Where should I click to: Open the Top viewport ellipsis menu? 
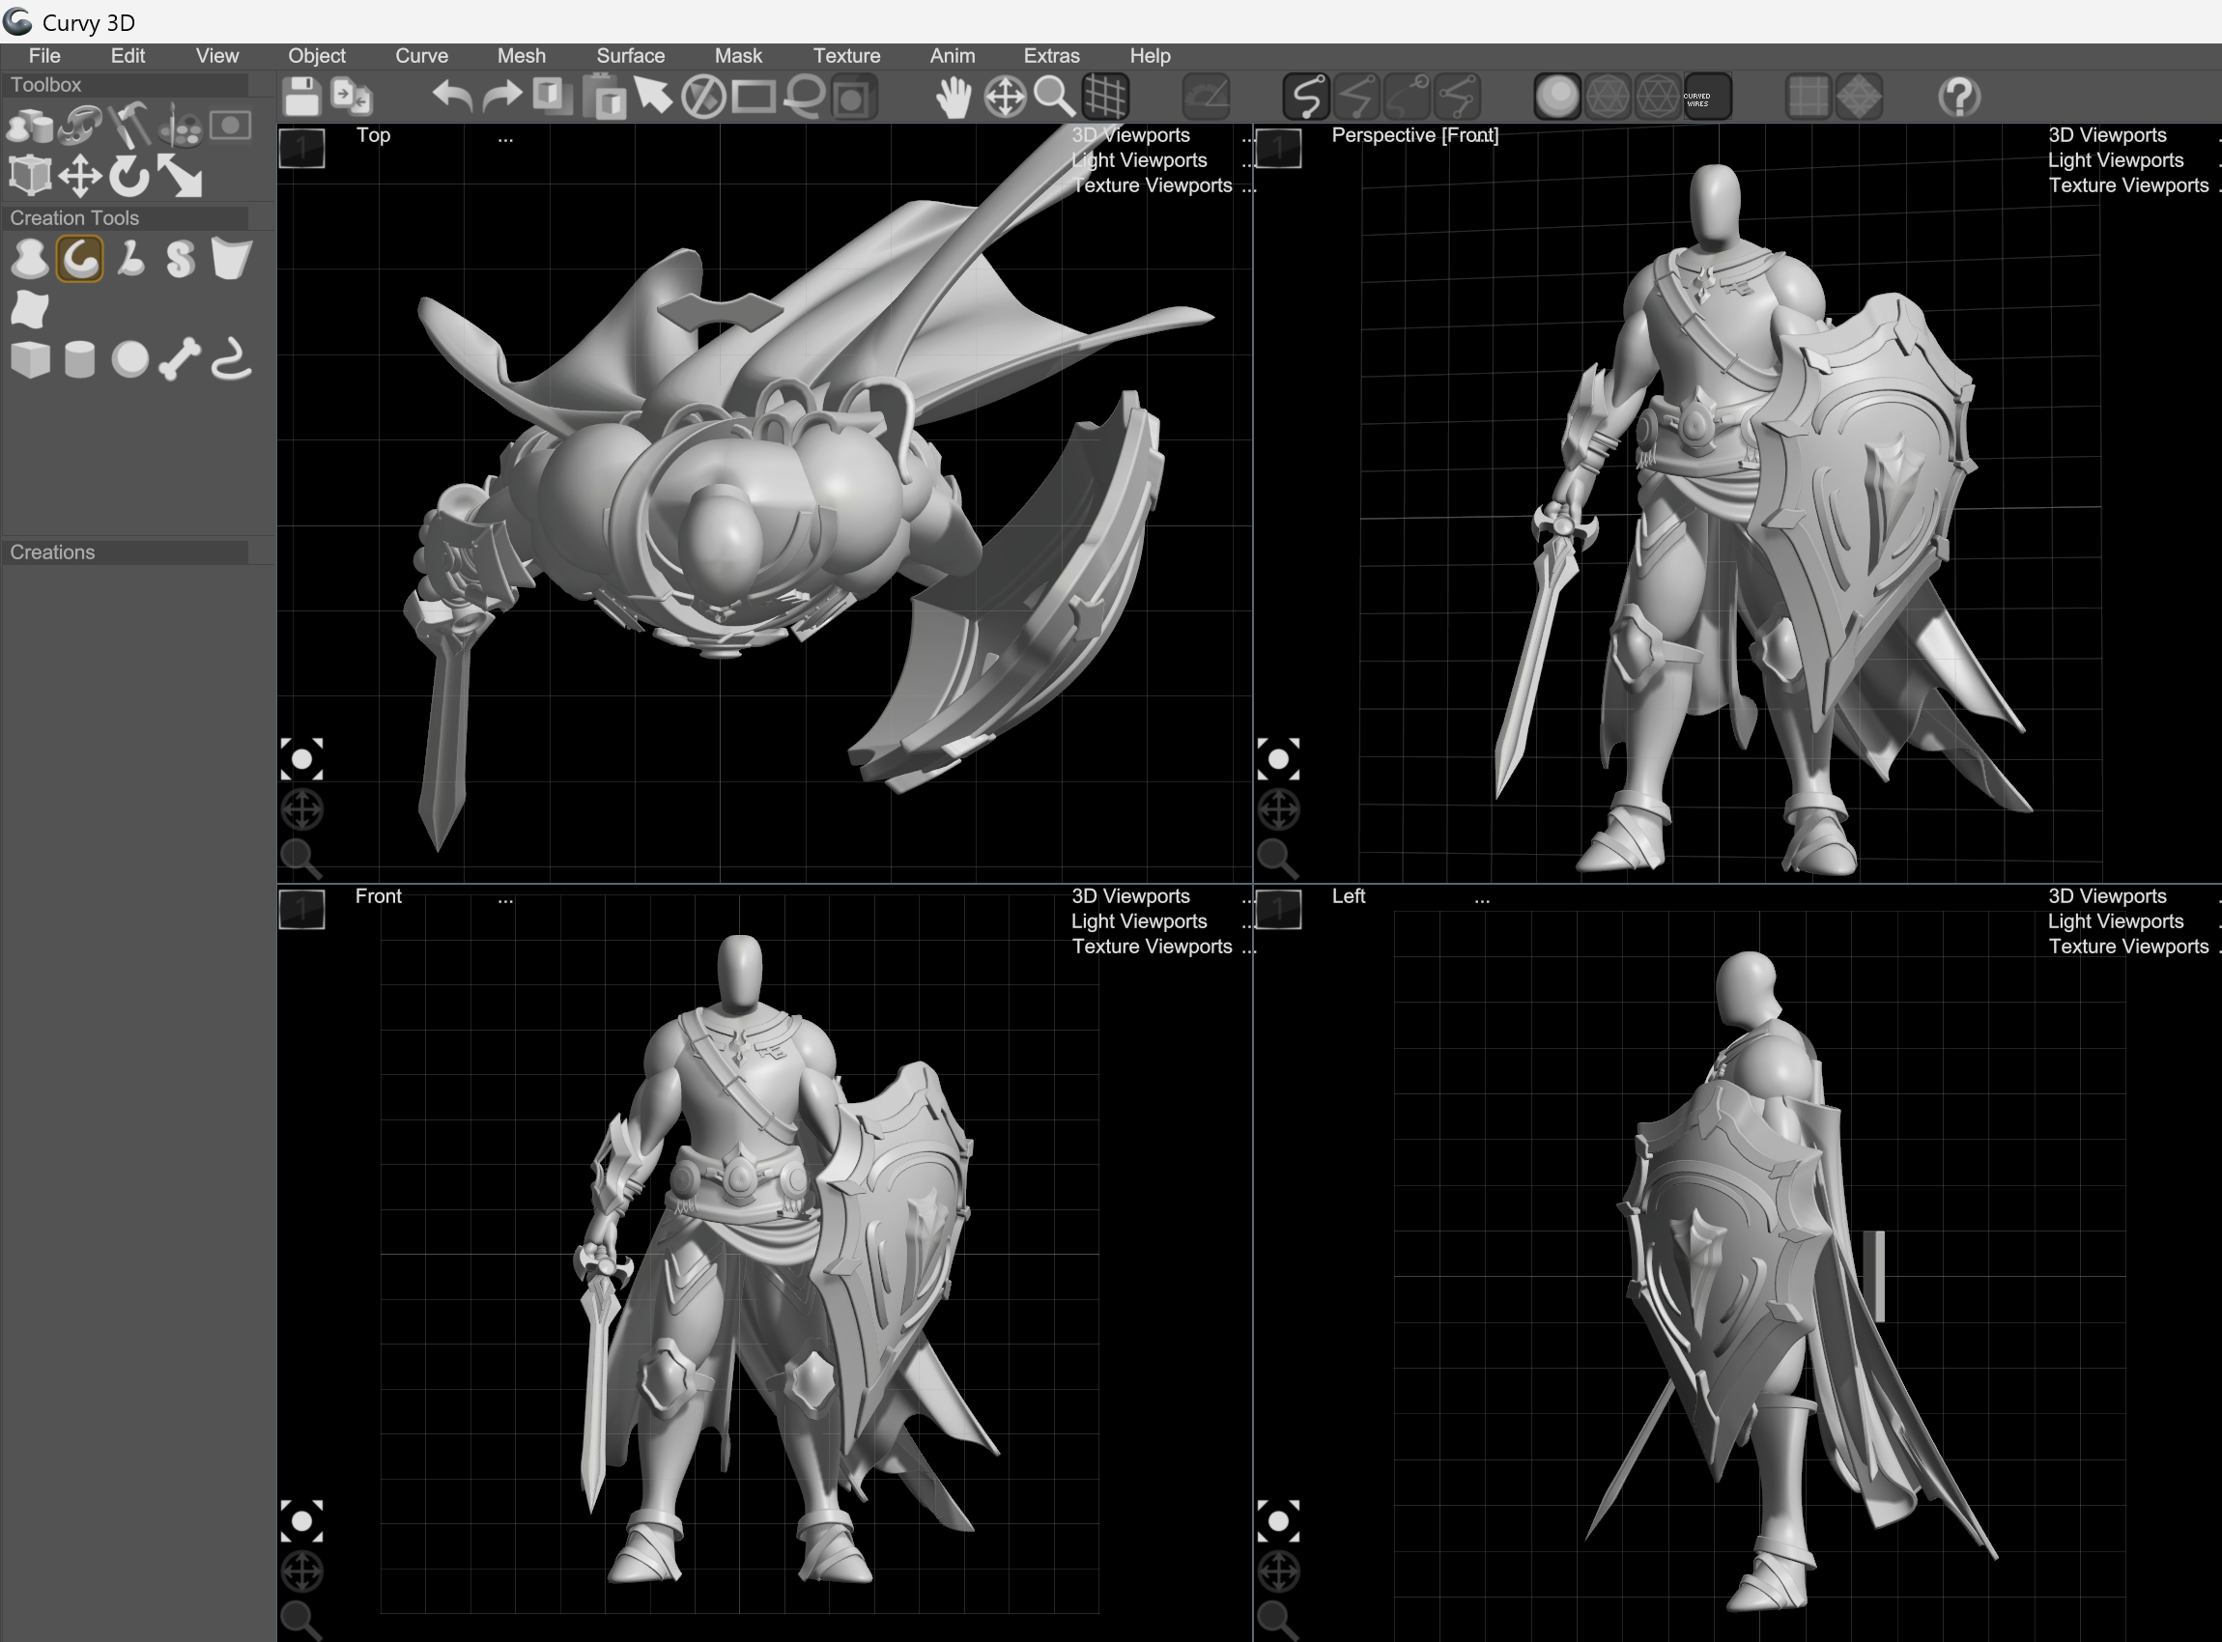coord(505,138)
